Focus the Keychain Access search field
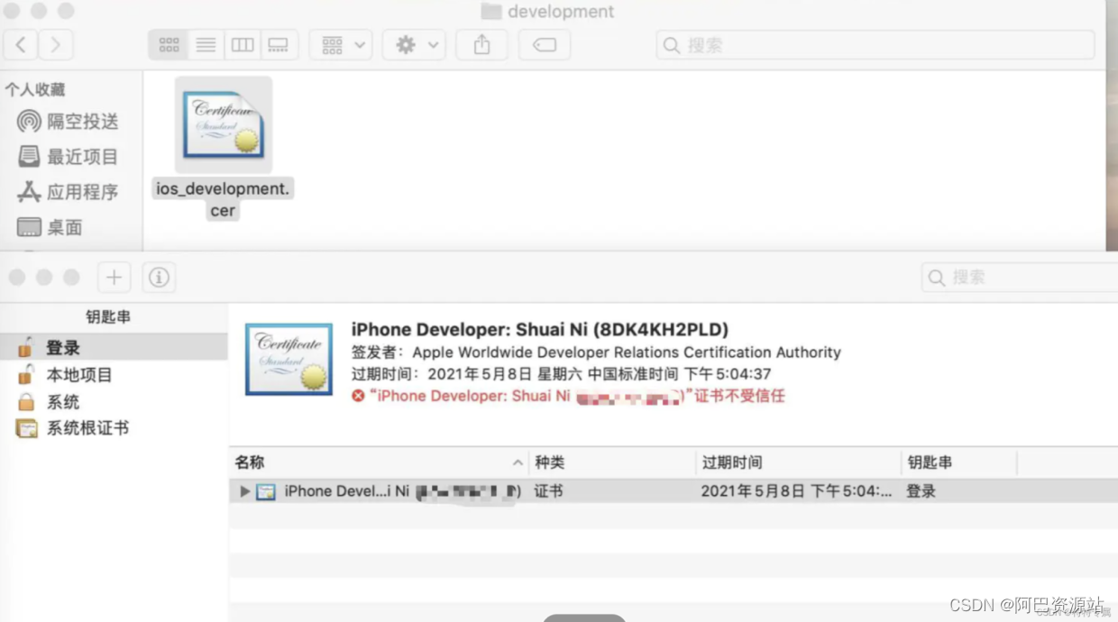Screen dimensions: 1118x622 (1019, 278)
